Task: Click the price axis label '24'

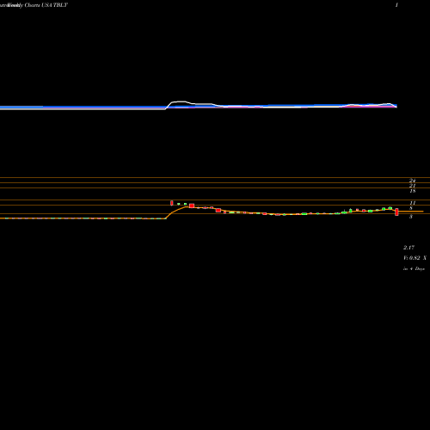Action: (412, 181)
